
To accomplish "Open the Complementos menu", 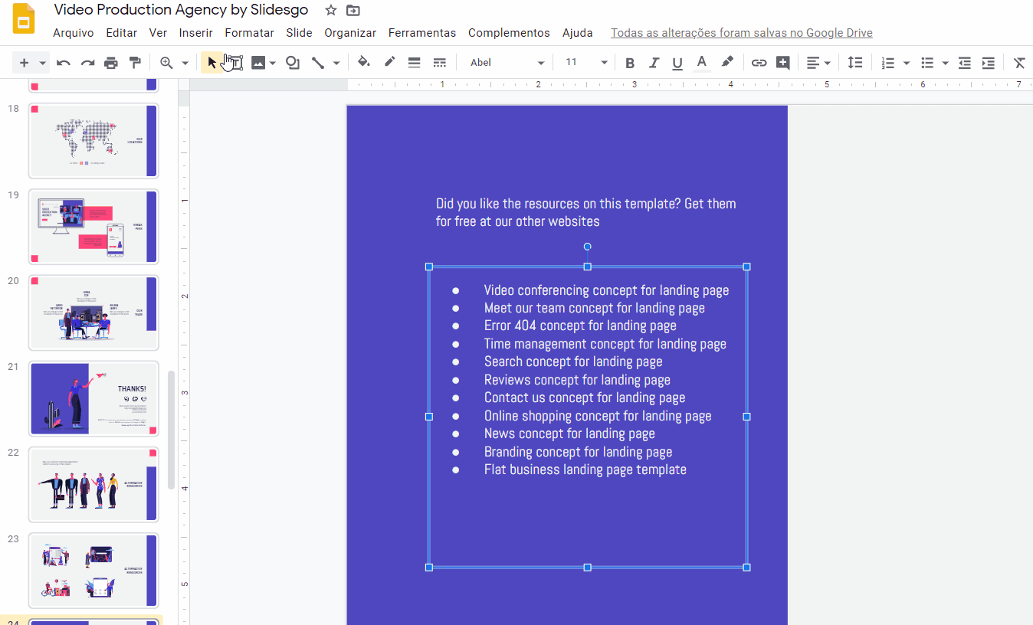I will click(509, 33).
